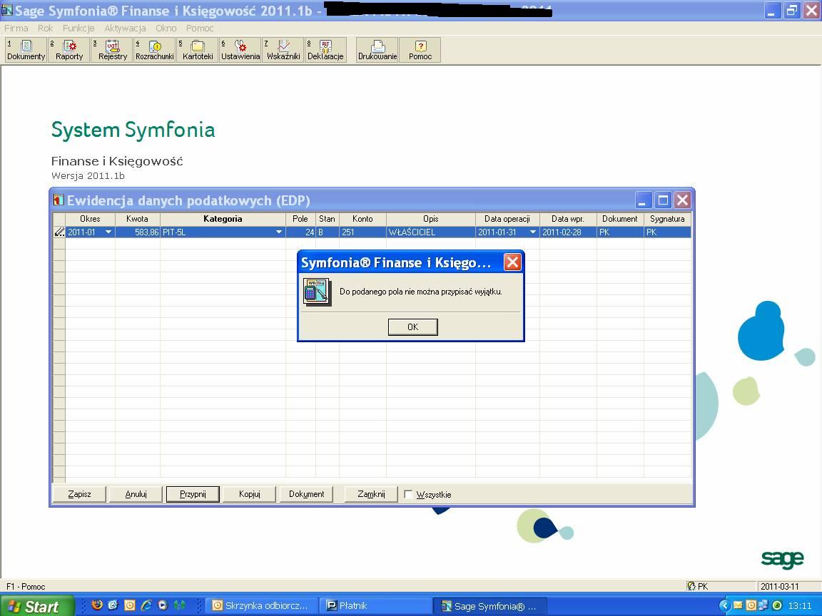Viewport: 822px width, 616px height.
Task: Open the Dokumenty toolbar icon
Action: tap(26, 50)
